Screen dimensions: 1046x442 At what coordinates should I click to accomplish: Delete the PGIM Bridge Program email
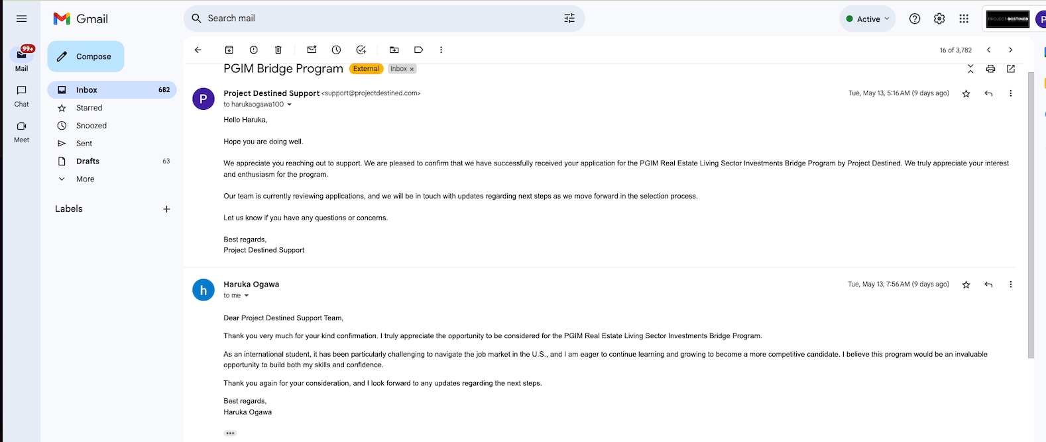pos(278,50)
